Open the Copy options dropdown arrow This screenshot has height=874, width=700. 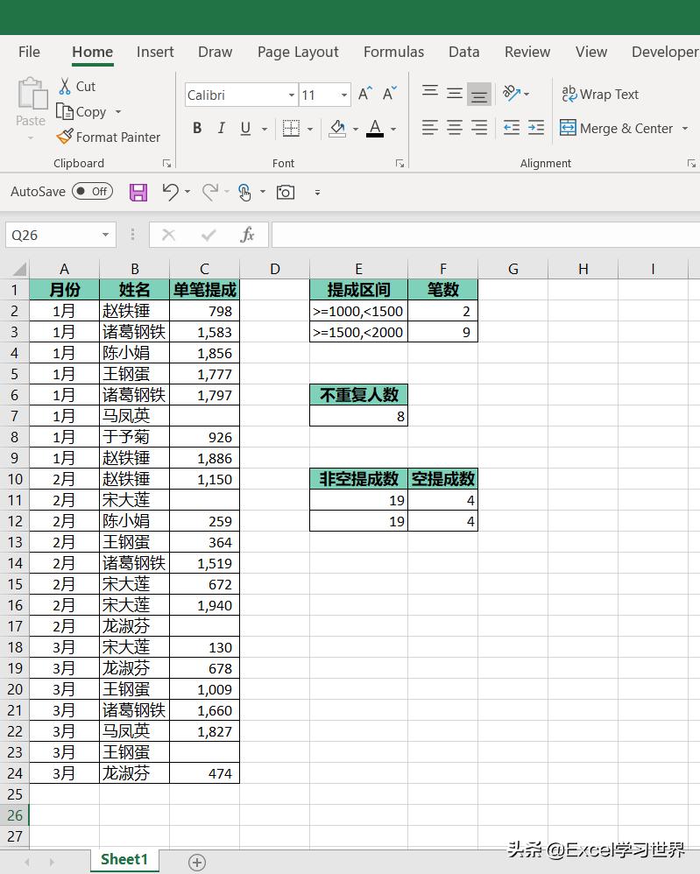118,112
